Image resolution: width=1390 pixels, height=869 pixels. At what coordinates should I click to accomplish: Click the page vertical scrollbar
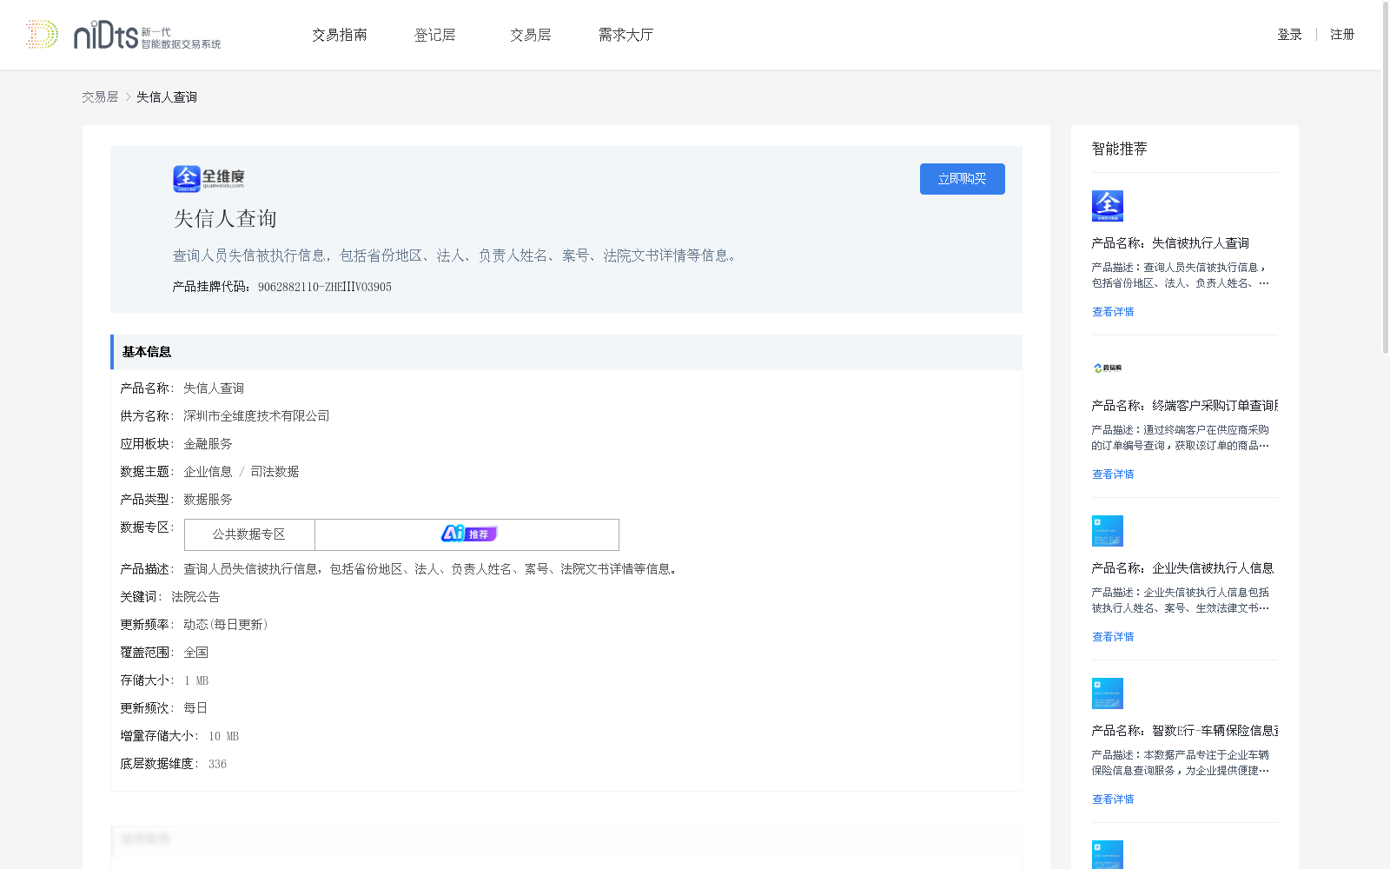[x=1385, y=178]
